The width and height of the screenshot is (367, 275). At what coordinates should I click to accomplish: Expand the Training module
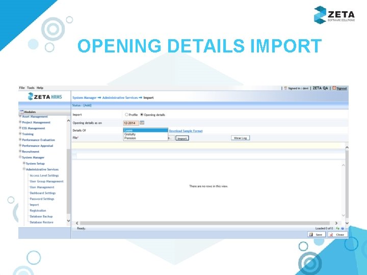click(20, 134)
